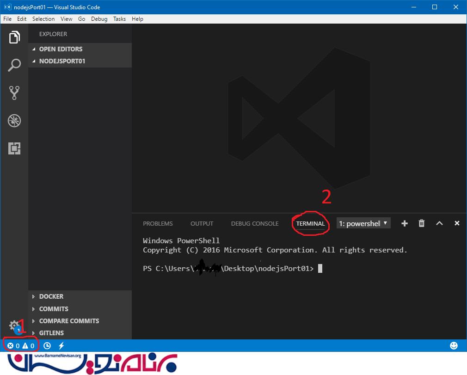
Task: Open the Help menu
Action: 138,19
